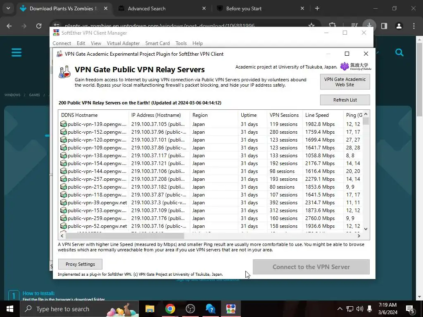Click the server list scroll-right arrow
Viewport: 423px width, 317px height.
[x=359, y=236]
